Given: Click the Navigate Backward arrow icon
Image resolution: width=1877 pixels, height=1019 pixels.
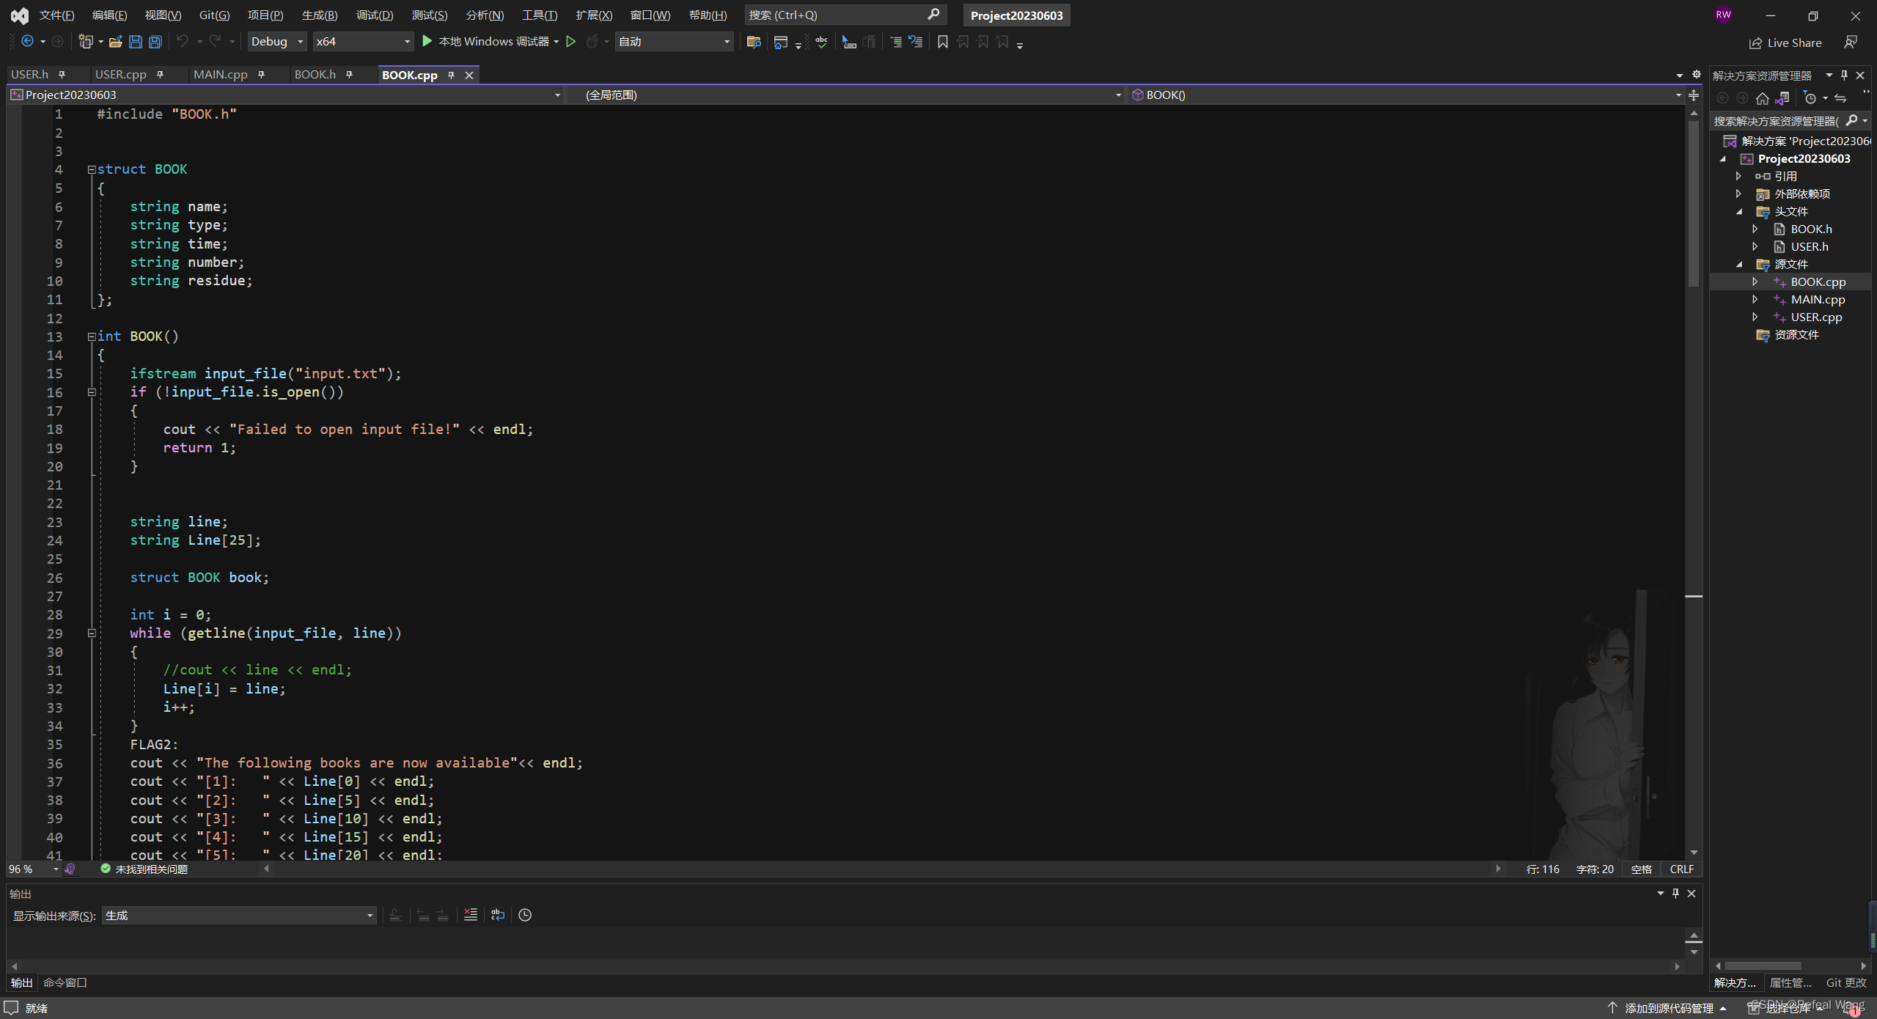Looking at the screenshot, I should point(27,41).
